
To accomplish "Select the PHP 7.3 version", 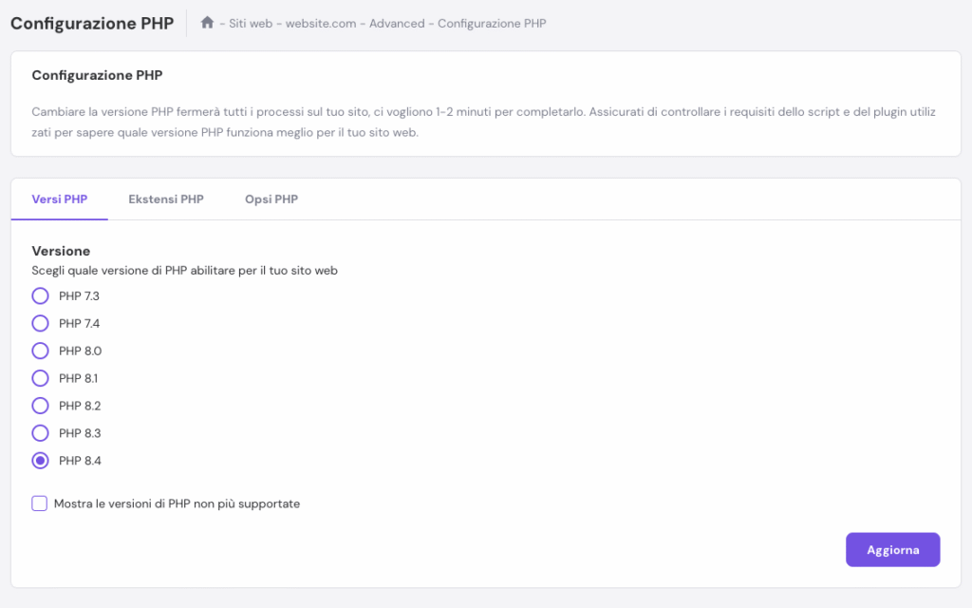I will [40, 295].
